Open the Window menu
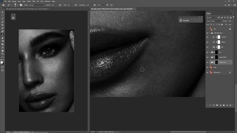Viewport: 237px width, 133px height. click(48, 1)
